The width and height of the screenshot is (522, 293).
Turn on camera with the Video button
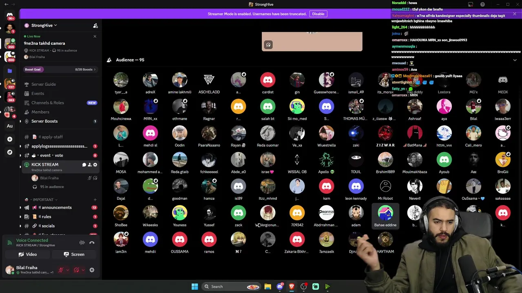28,254
